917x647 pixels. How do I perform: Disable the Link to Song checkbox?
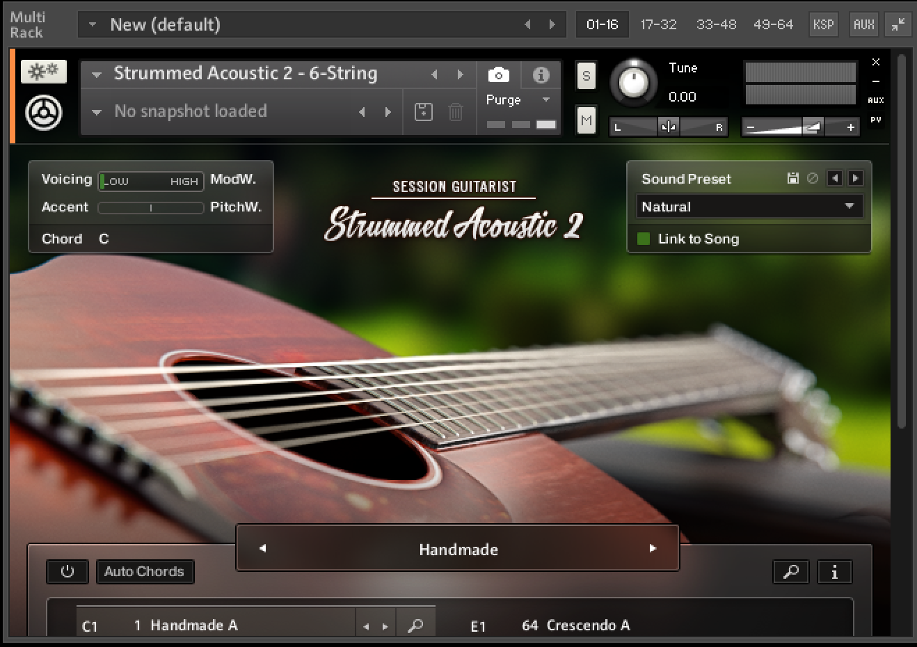point(643,239)
